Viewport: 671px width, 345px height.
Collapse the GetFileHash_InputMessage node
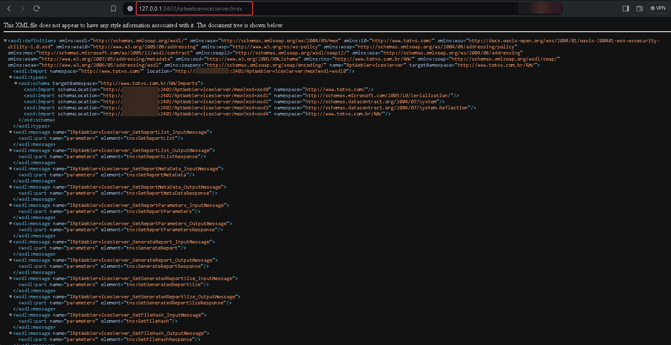tap(11, 315)
